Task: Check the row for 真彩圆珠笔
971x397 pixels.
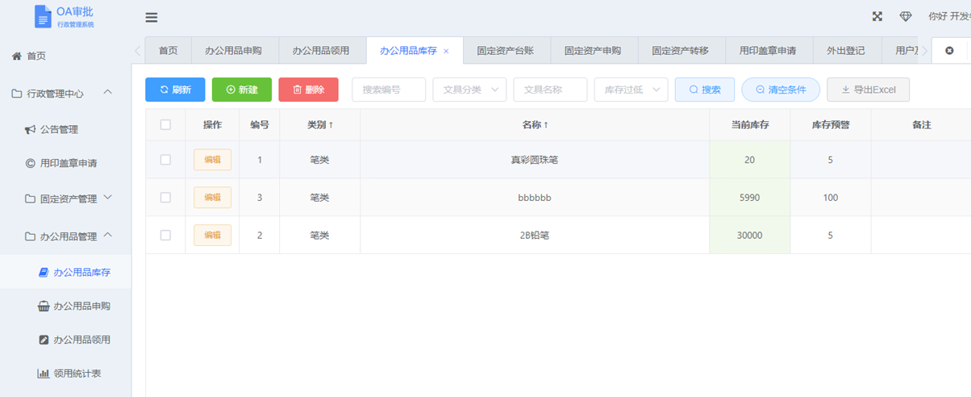Action: (x=165, y=160)
